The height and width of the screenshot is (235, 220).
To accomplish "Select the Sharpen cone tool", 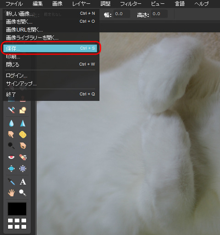I will (23, 123).
